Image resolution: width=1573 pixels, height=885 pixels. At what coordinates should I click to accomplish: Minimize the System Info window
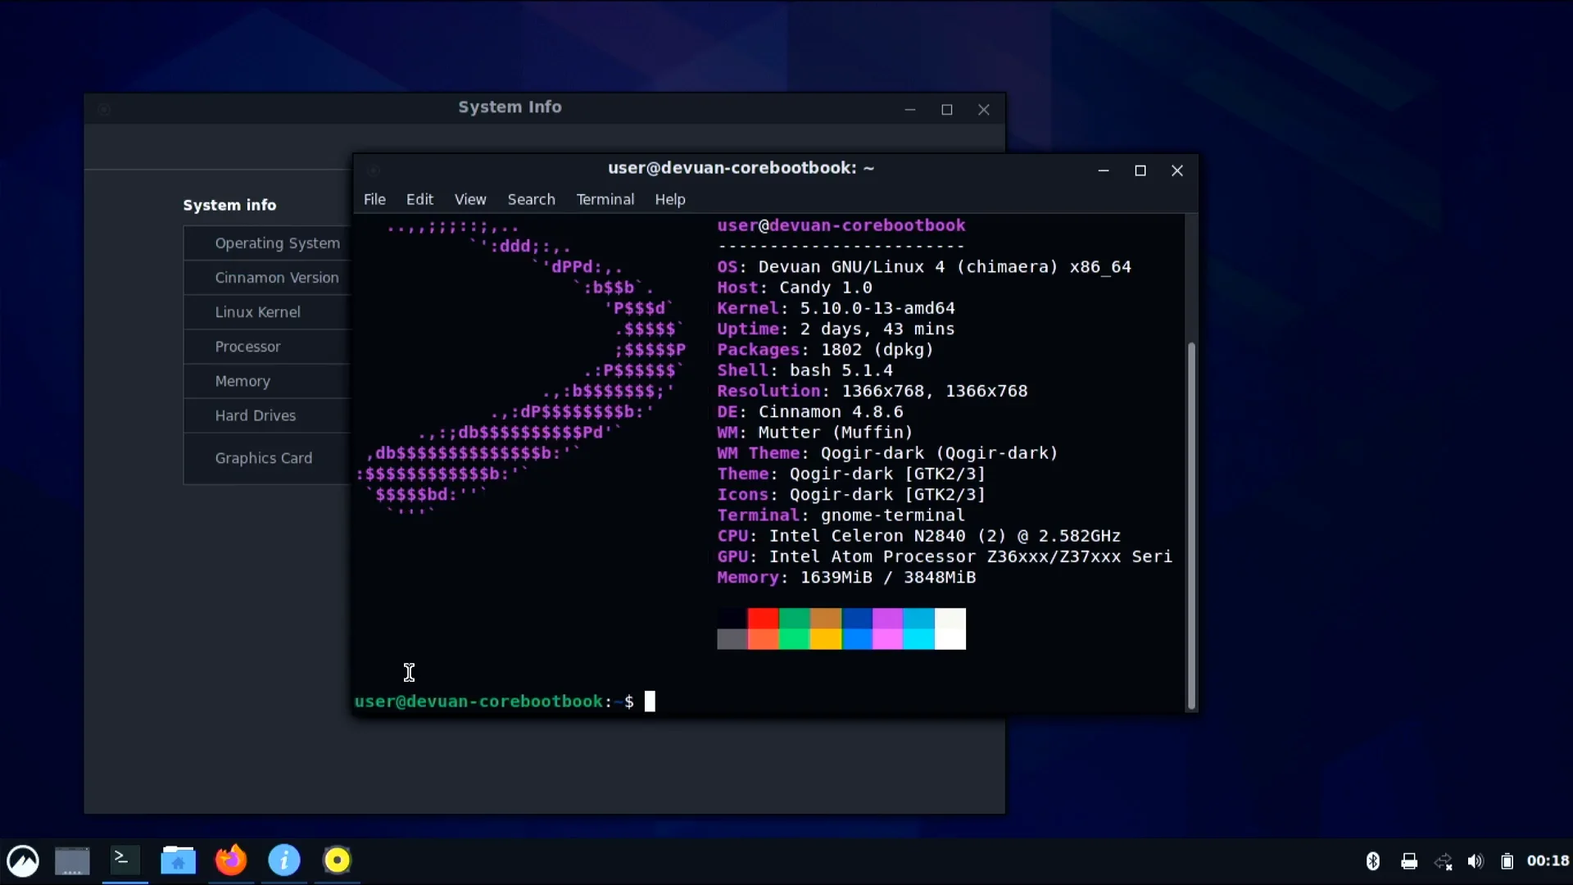pos(910,110)
